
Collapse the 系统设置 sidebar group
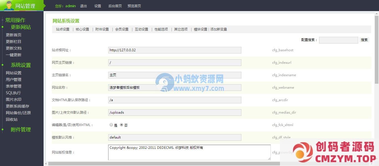[x=21, y=65]
